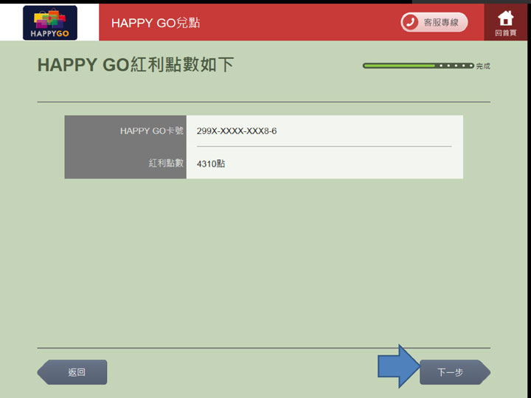Click the HAPPY GO logo
The height and width of the screenshot is (398, 531).
[x=50, y=23]
